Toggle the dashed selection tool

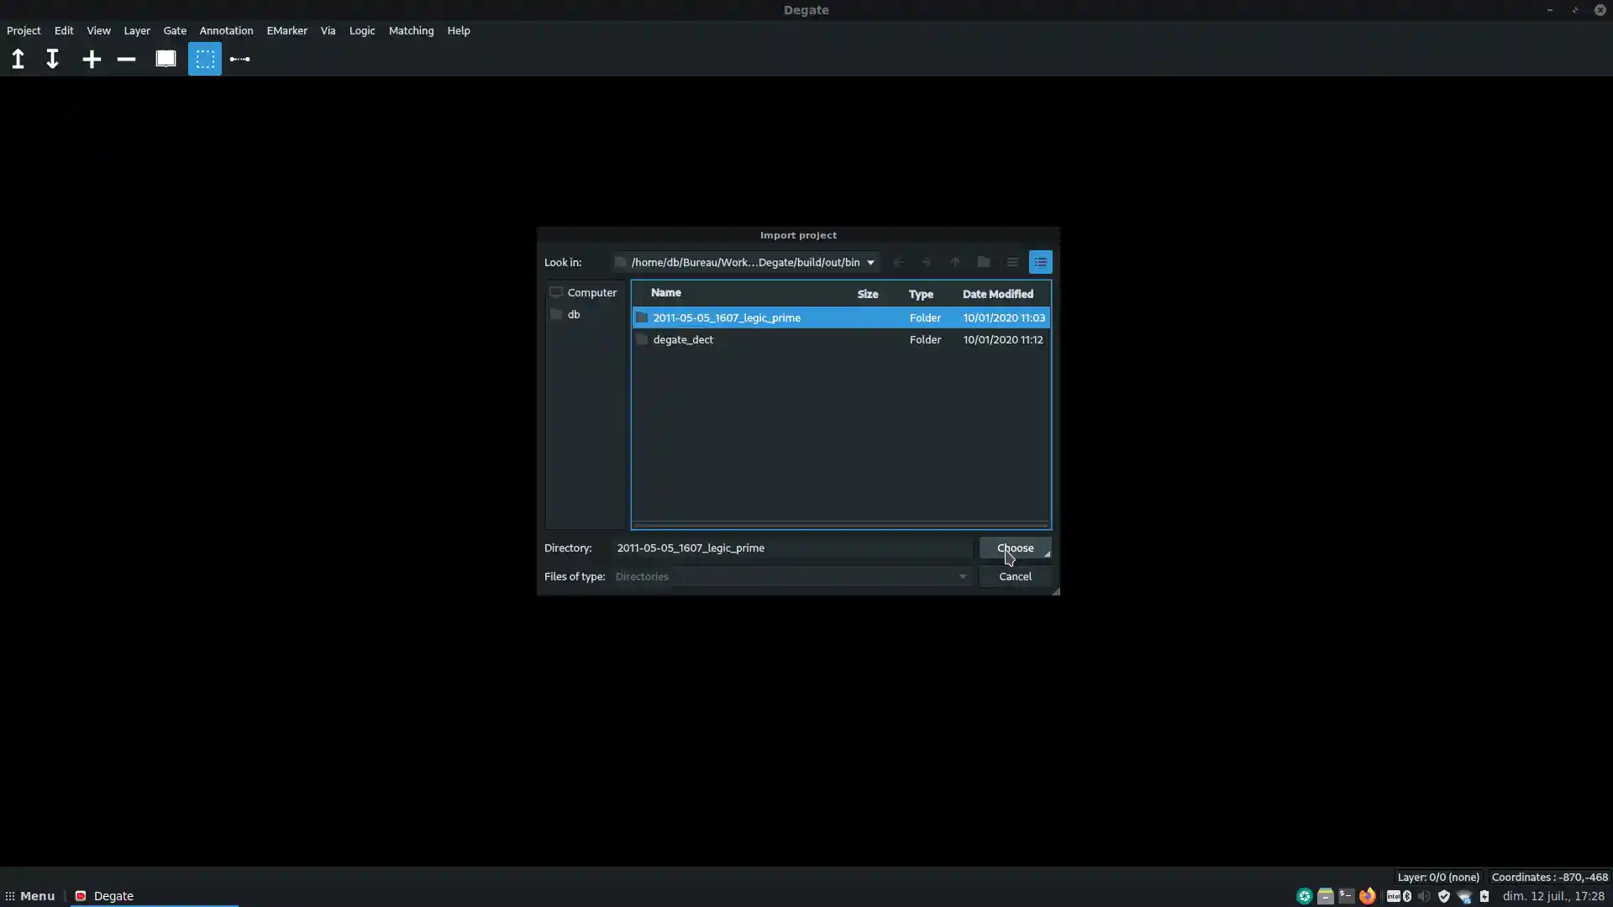pyautogui.click(x=205, y=59)
